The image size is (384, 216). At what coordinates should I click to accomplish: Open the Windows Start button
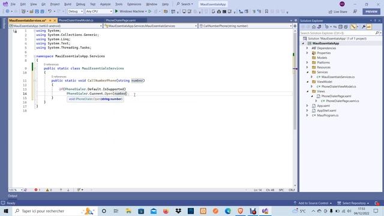click(6, 211)
